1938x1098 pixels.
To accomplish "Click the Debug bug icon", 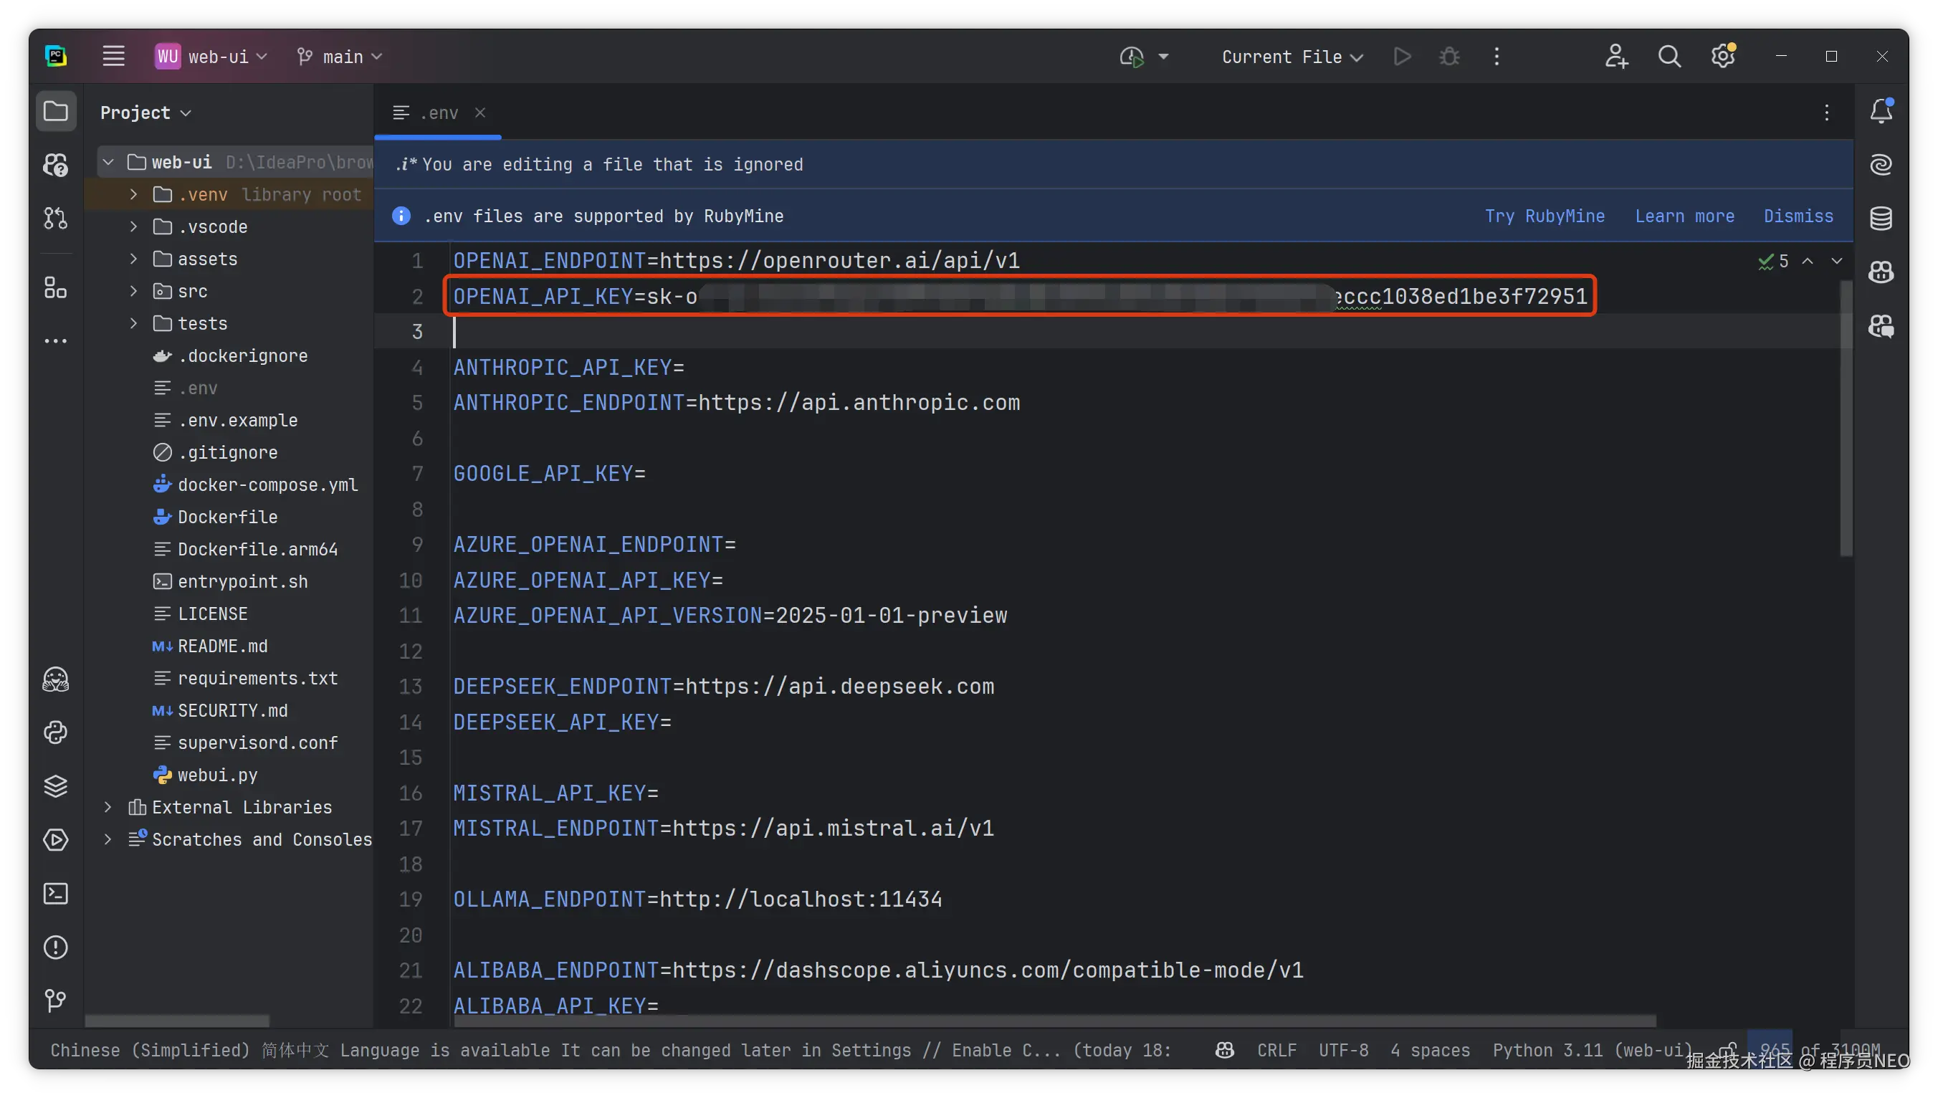I will [x=1449, y=57].
